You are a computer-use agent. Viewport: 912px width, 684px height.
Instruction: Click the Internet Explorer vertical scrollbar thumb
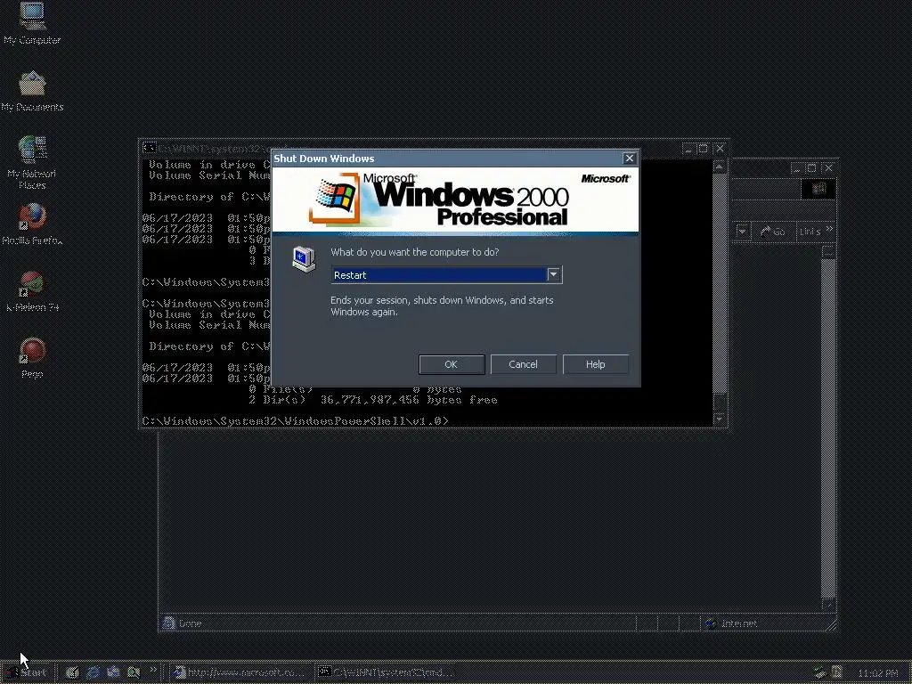pyautogui.click(x=828, y=427)
